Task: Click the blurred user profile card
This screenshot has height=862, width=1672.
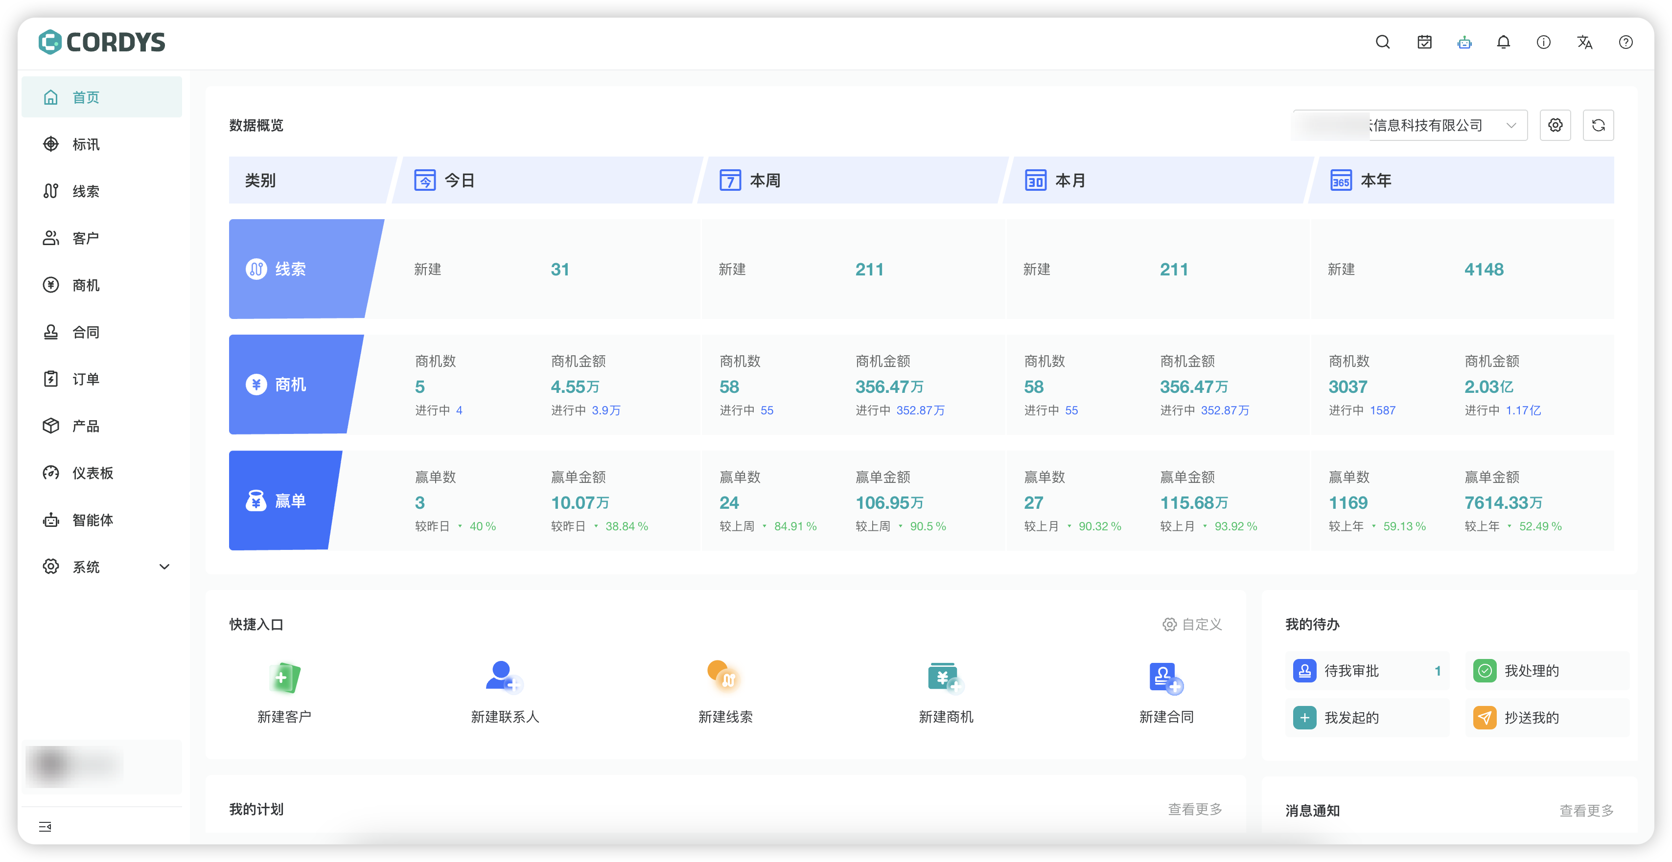Action: [x=102, y=767]
